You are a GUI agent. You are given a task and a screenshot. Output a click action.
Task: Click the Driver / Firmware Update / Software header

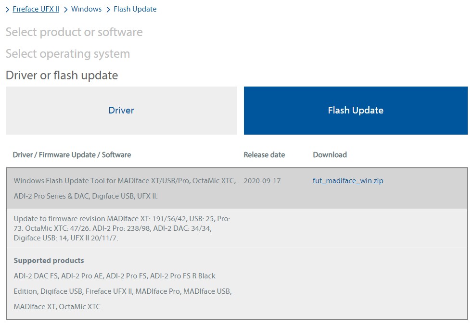[72, 154]
